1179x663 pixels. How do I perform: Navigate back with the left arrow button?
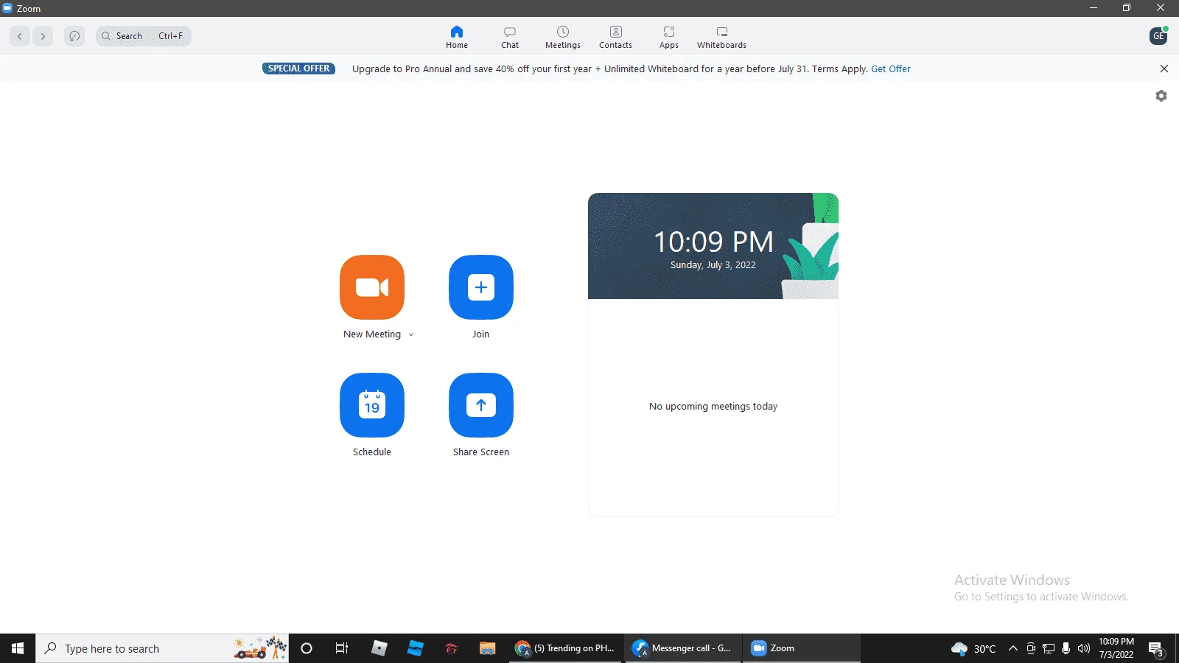tap(20, 36)
